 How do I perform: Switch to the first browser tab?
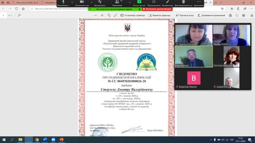click(x=25, y=3)
